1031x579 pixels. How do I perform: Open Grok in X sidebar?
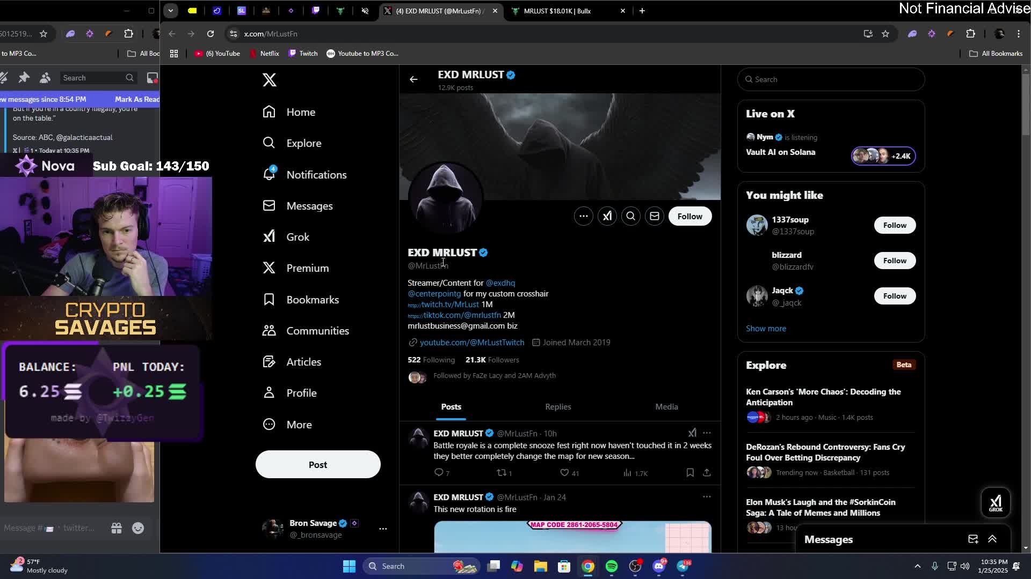pyautogui.click(x=286, y=237)
